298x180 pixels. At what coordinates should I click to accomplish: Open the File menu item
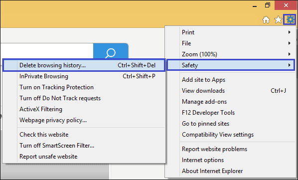click(231, 43)
